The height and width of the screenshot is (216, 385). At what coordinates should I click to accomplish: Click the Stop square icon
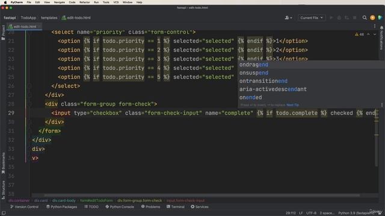point(354,17)
